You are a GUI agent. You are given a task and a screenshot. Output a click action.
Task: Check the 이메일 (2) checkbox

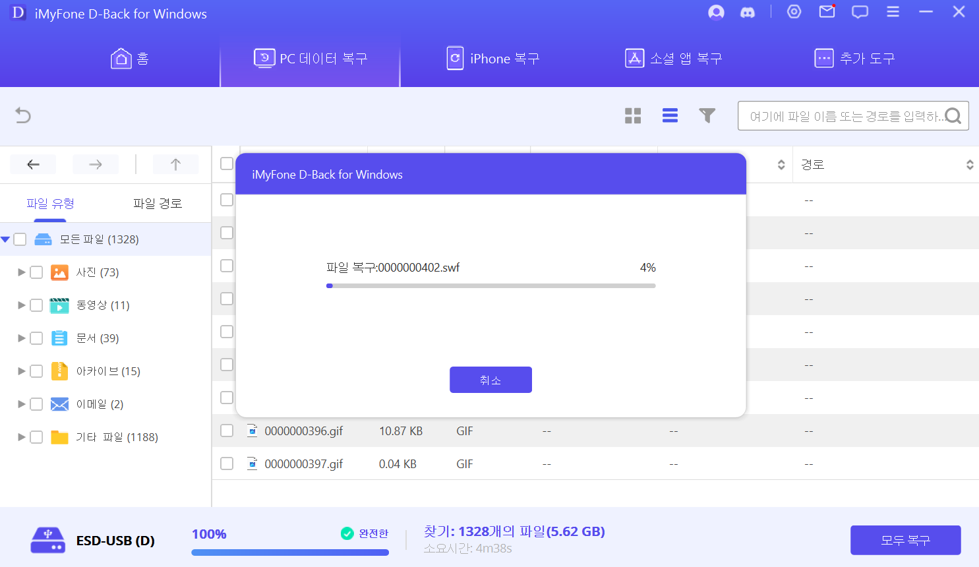(36, 404)
